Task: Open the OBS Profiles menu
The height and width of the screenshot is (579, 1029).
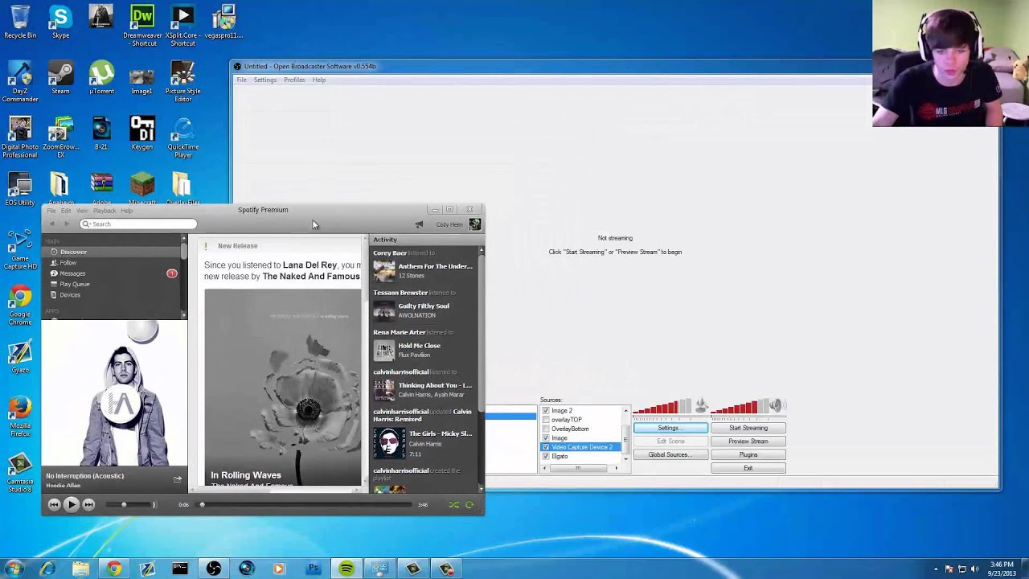Action: pos(294,80)
